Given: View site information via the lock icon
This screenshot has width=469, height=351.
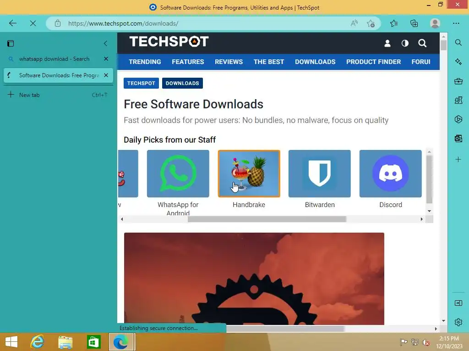Looking at the screenshot, I should coord(58,23).
